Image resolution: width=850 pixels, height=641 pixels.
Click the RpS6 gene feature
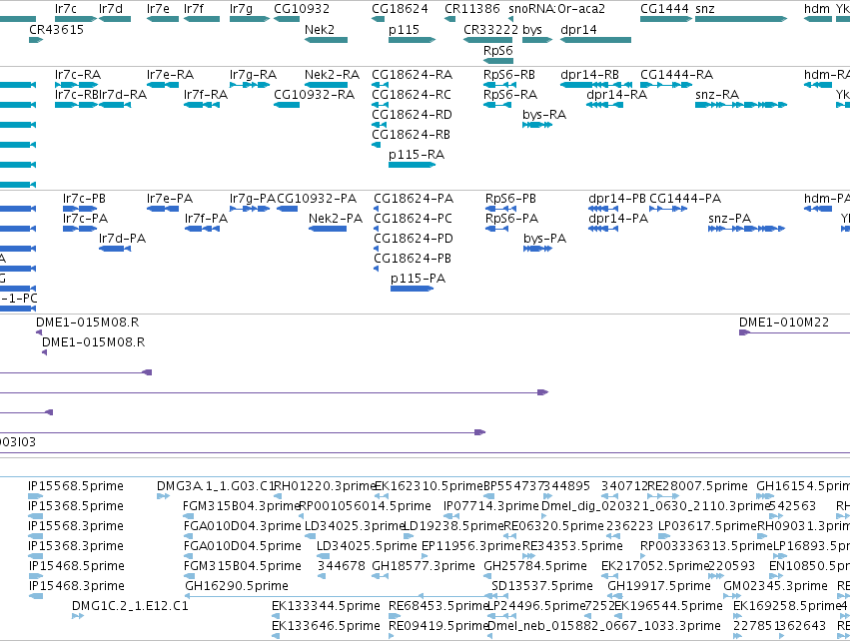point(498,60)
